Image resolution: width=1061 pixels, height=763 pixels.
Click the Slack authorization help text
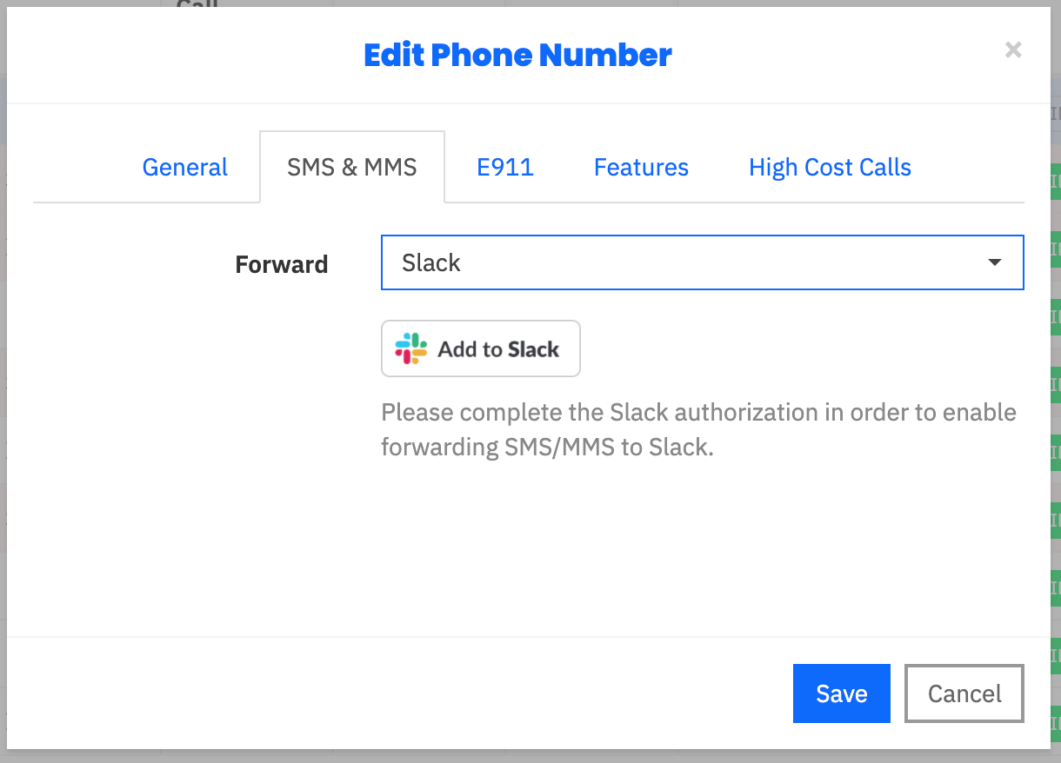tap(699, 429)
